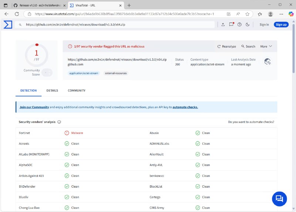
Task: Refresh the page with reload icon
Action: tap(17, 14)
